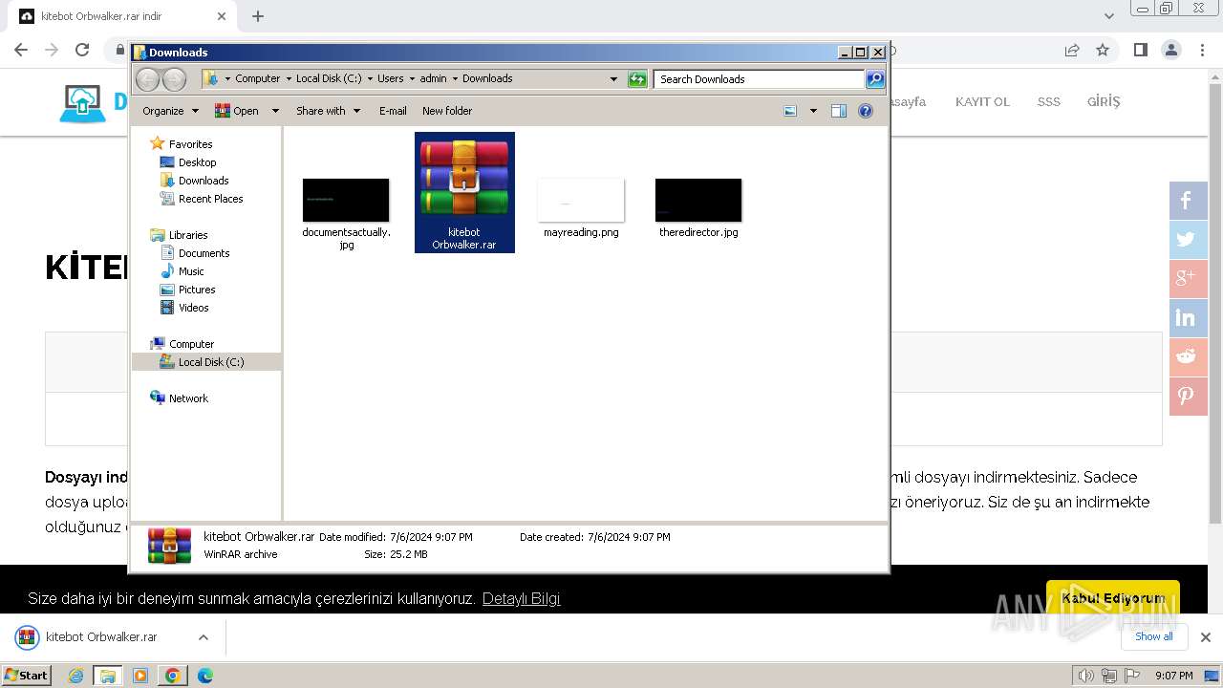Viewport: 1223px width, 688px height.
Task: Bookmark this page with the star
Action: [1103, 50]
